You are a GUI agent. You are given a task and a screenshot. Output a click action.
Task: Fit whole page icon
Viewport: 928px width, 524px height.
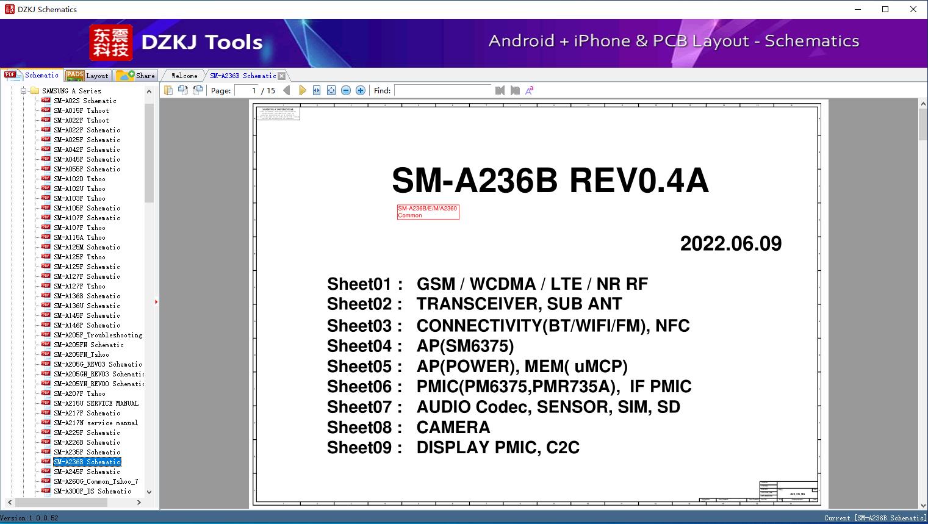[331, 90]
